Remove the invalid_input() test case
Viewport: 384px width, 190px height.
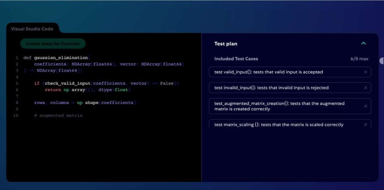point(365,87)
